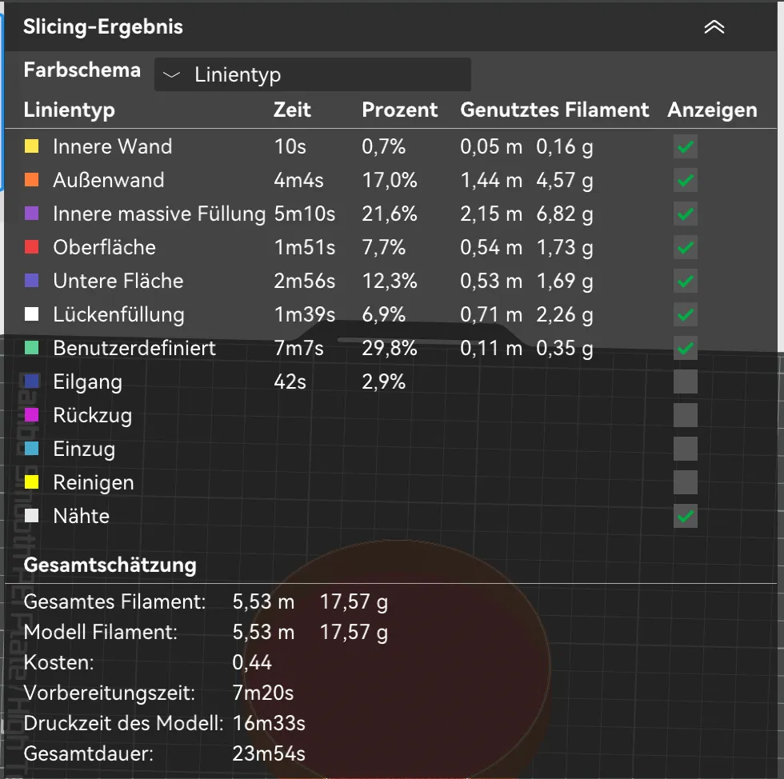Click the white Lückenfüllung color swatch

31,314
